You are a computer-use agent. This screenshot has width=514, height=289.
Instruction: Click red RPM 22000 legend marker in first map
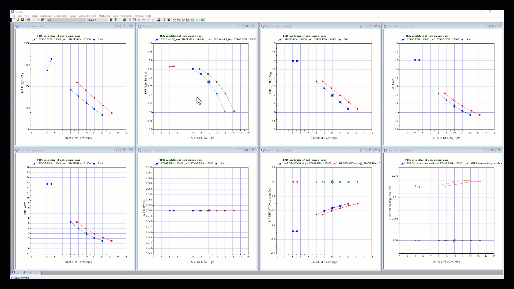coord(65,39)
